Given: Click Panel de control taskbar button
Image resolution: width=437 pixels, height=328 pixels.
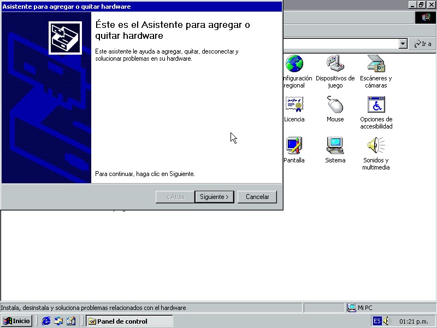Looking at the screenshot, I should [129, 321].
